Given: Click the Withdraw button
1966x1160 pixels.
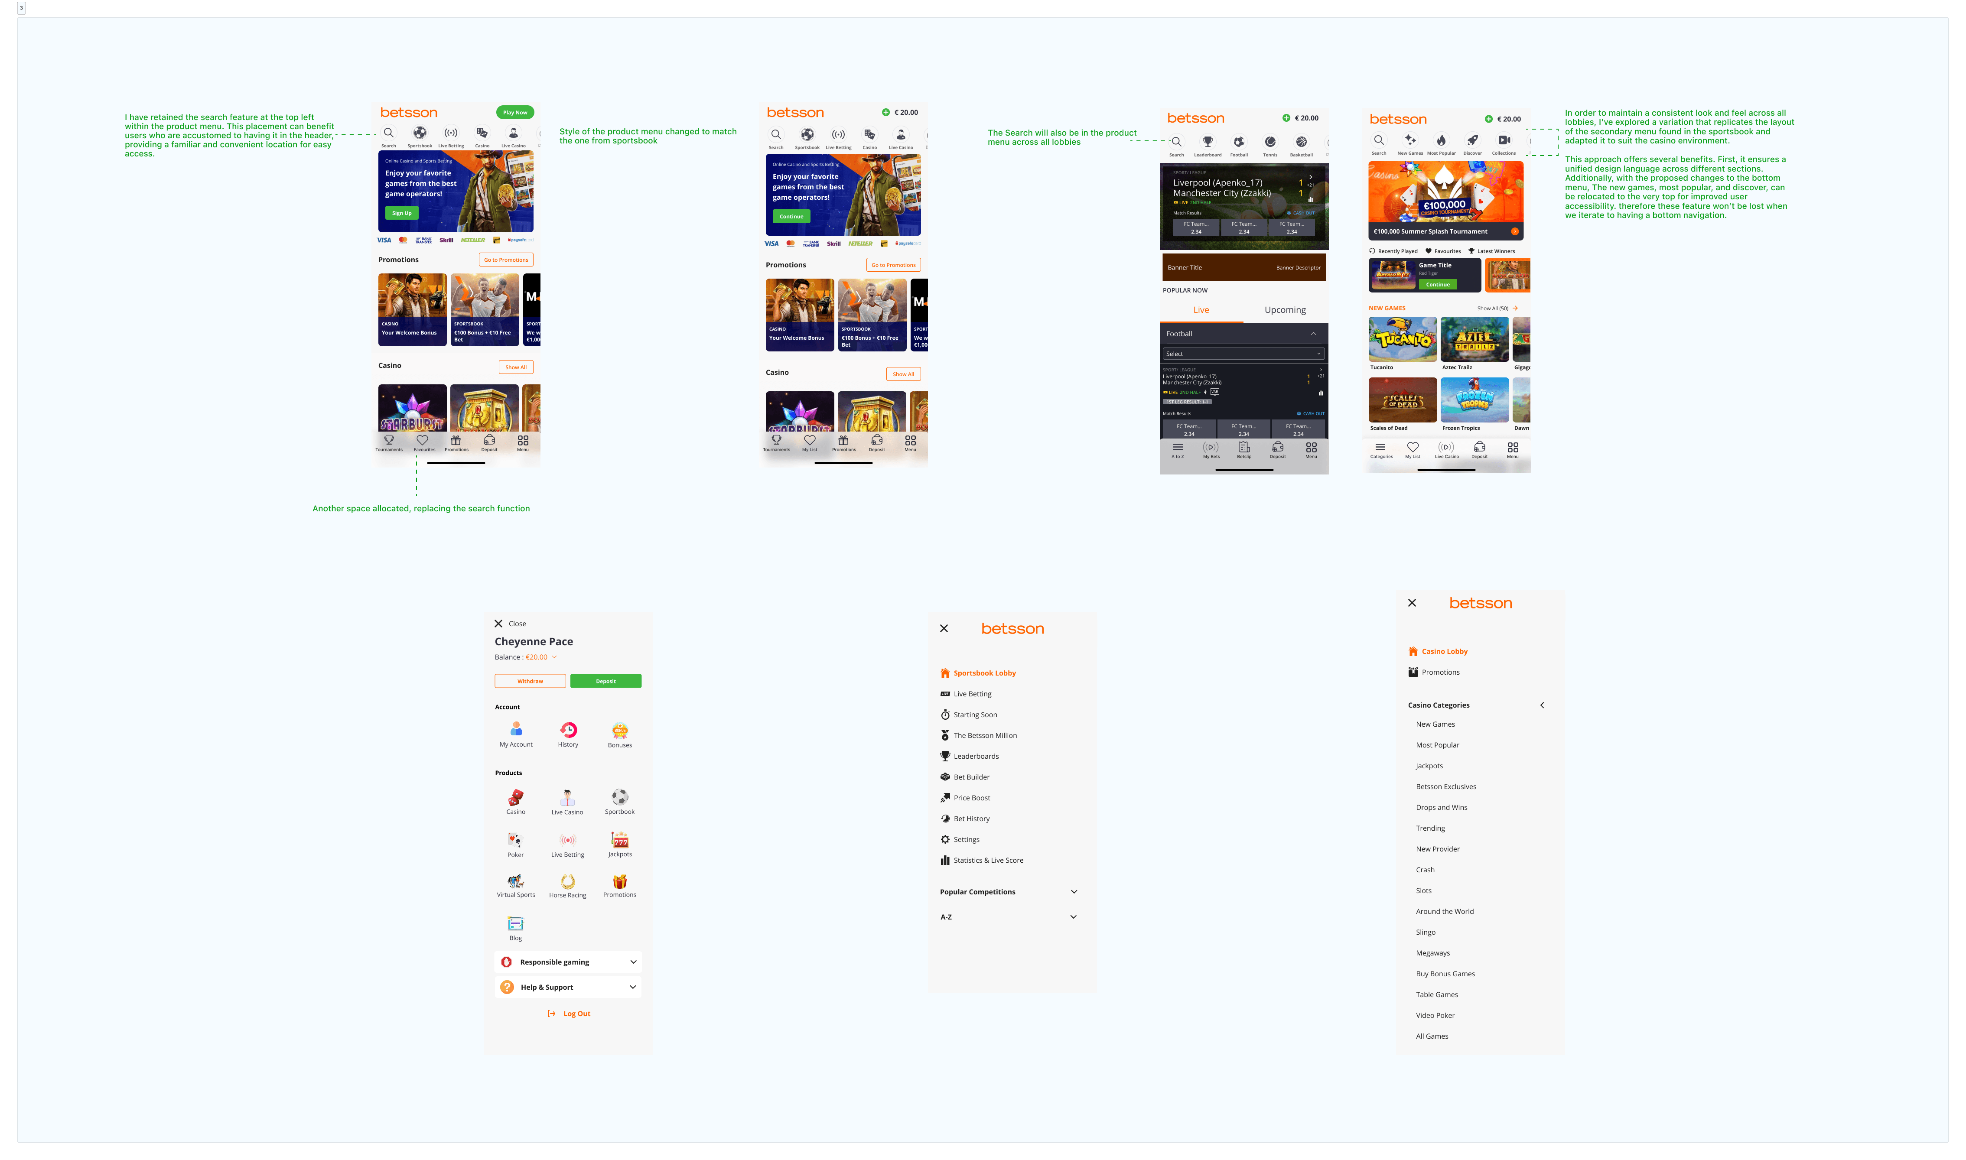Looking at the screenshot, I should pos(530,682).
